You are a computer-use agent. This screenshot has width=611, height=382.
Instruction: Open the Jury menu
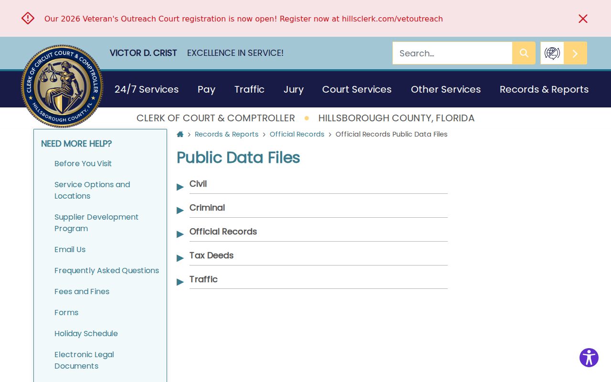[294, 89]
